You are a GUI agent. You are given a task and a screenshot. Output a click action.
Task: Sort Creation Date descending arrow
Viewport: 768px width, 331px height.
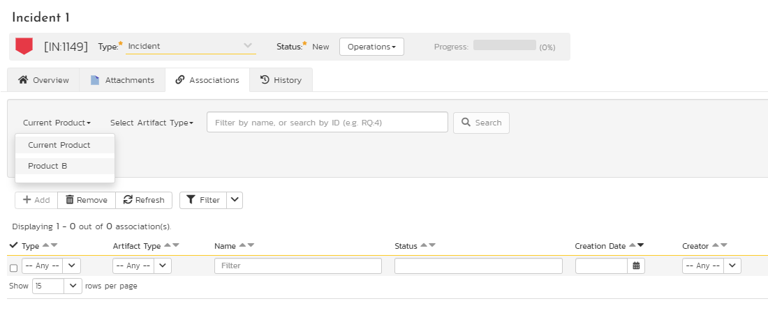coord(641,245)
